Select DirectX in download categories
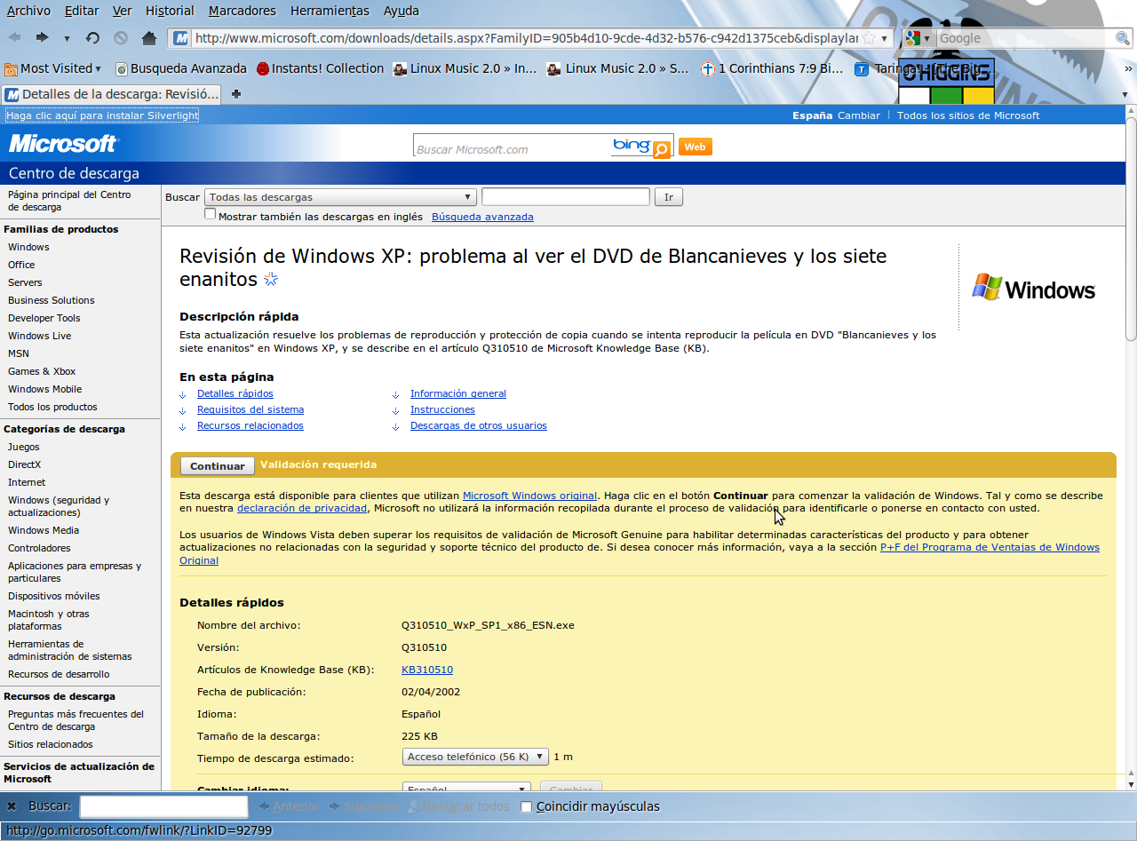Viewport: 1137px width, 841px height. (25, 464)
